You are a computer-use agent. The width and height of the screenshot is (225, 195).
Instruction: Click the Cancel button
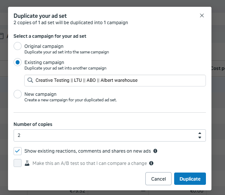click(x=158, y=179)
